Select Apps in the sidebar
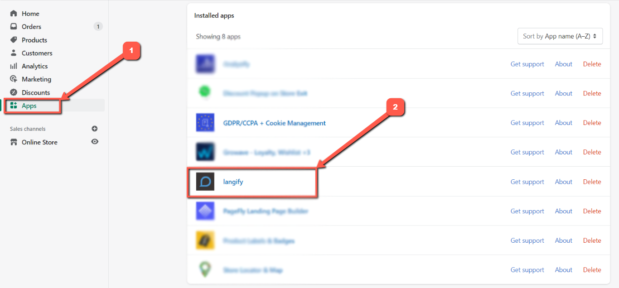The image size is (619, 288). coord(29,106)
